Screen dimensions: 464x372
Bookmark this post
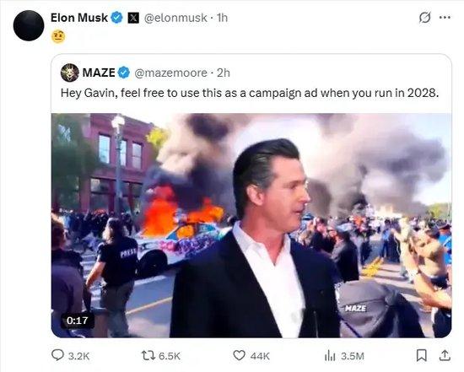coord(421,355)
